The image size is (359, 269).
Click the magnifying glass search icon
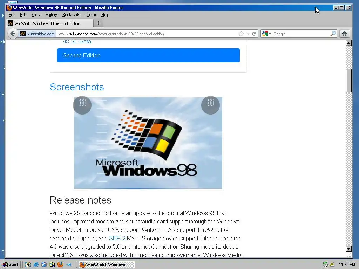coord(333,34)
